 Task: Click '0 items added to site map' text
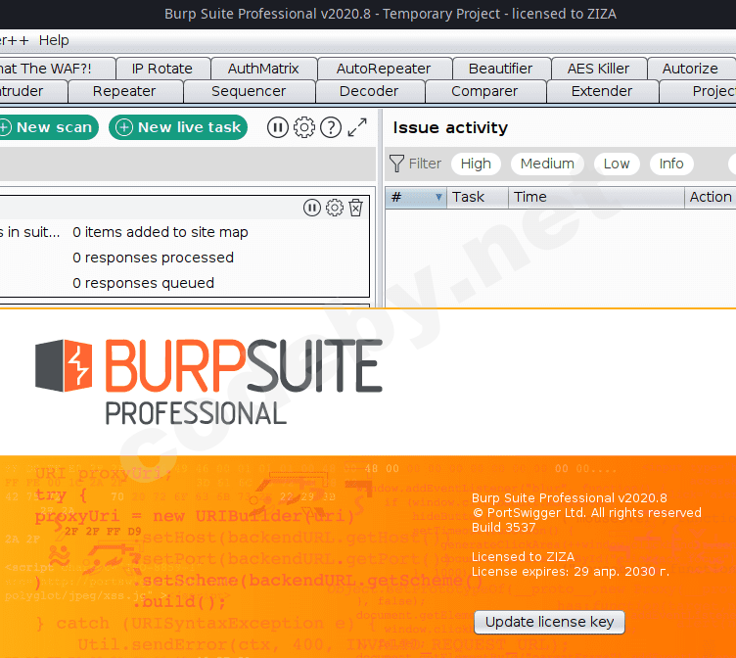pyautogui.click(x=161, y=232)
